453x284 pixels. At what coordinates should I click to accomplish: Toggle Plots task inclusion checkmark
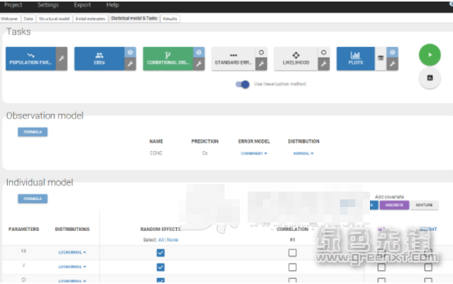[x=392, y=52]
